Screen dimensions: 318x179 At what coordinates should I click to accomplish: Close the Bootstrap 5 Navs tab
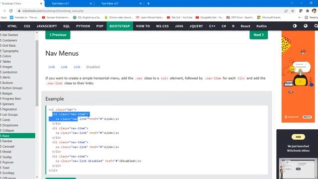click(x=41, y=3)
